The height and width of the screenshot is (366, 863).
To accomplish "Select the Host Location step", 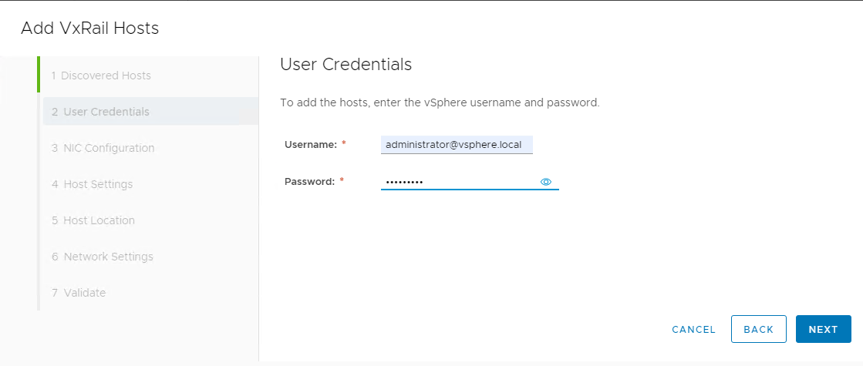I will pyautogui.click(x=93, y=220).
